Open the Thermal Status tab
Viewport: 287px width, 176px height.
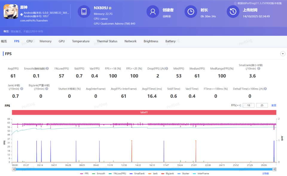click(x=107, y=41)
